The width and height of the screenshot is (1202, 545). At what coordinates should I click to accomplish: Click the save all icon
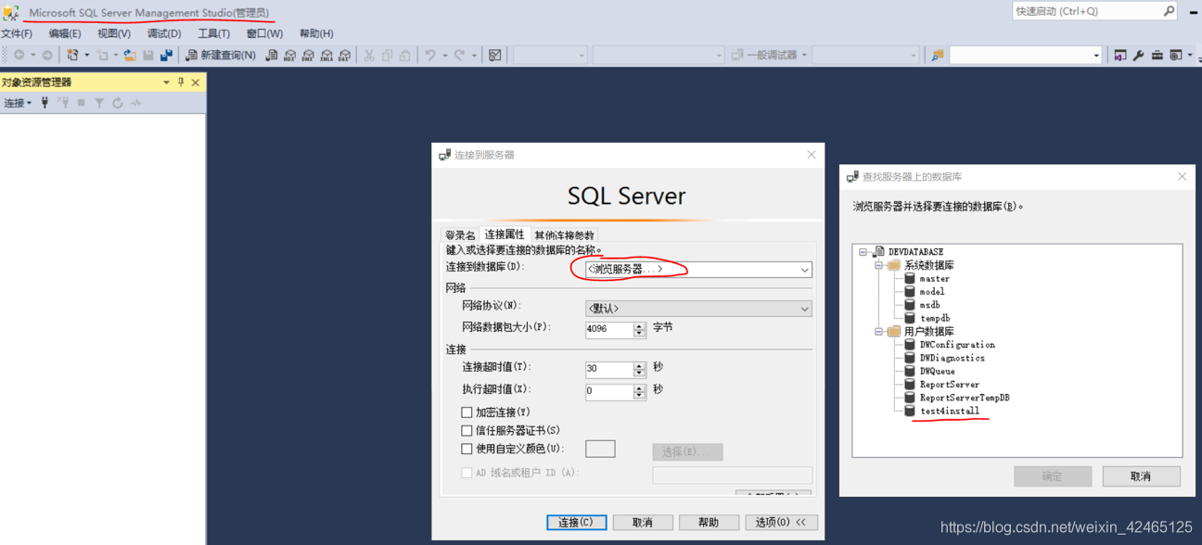coord(166,56)
